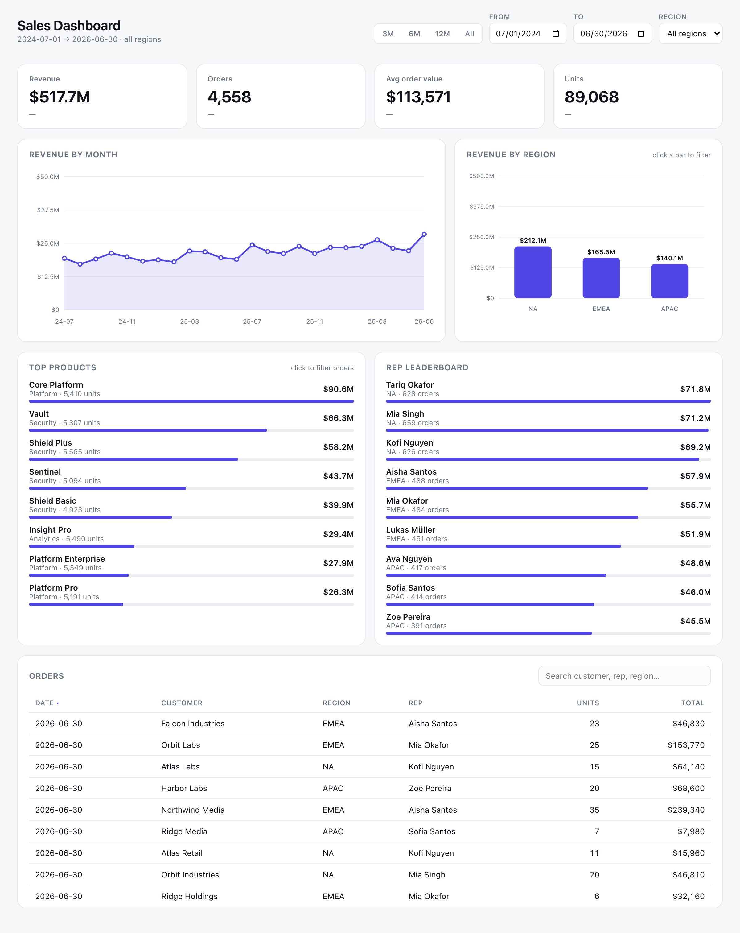Filter orders by Vault product

[191, 420]
